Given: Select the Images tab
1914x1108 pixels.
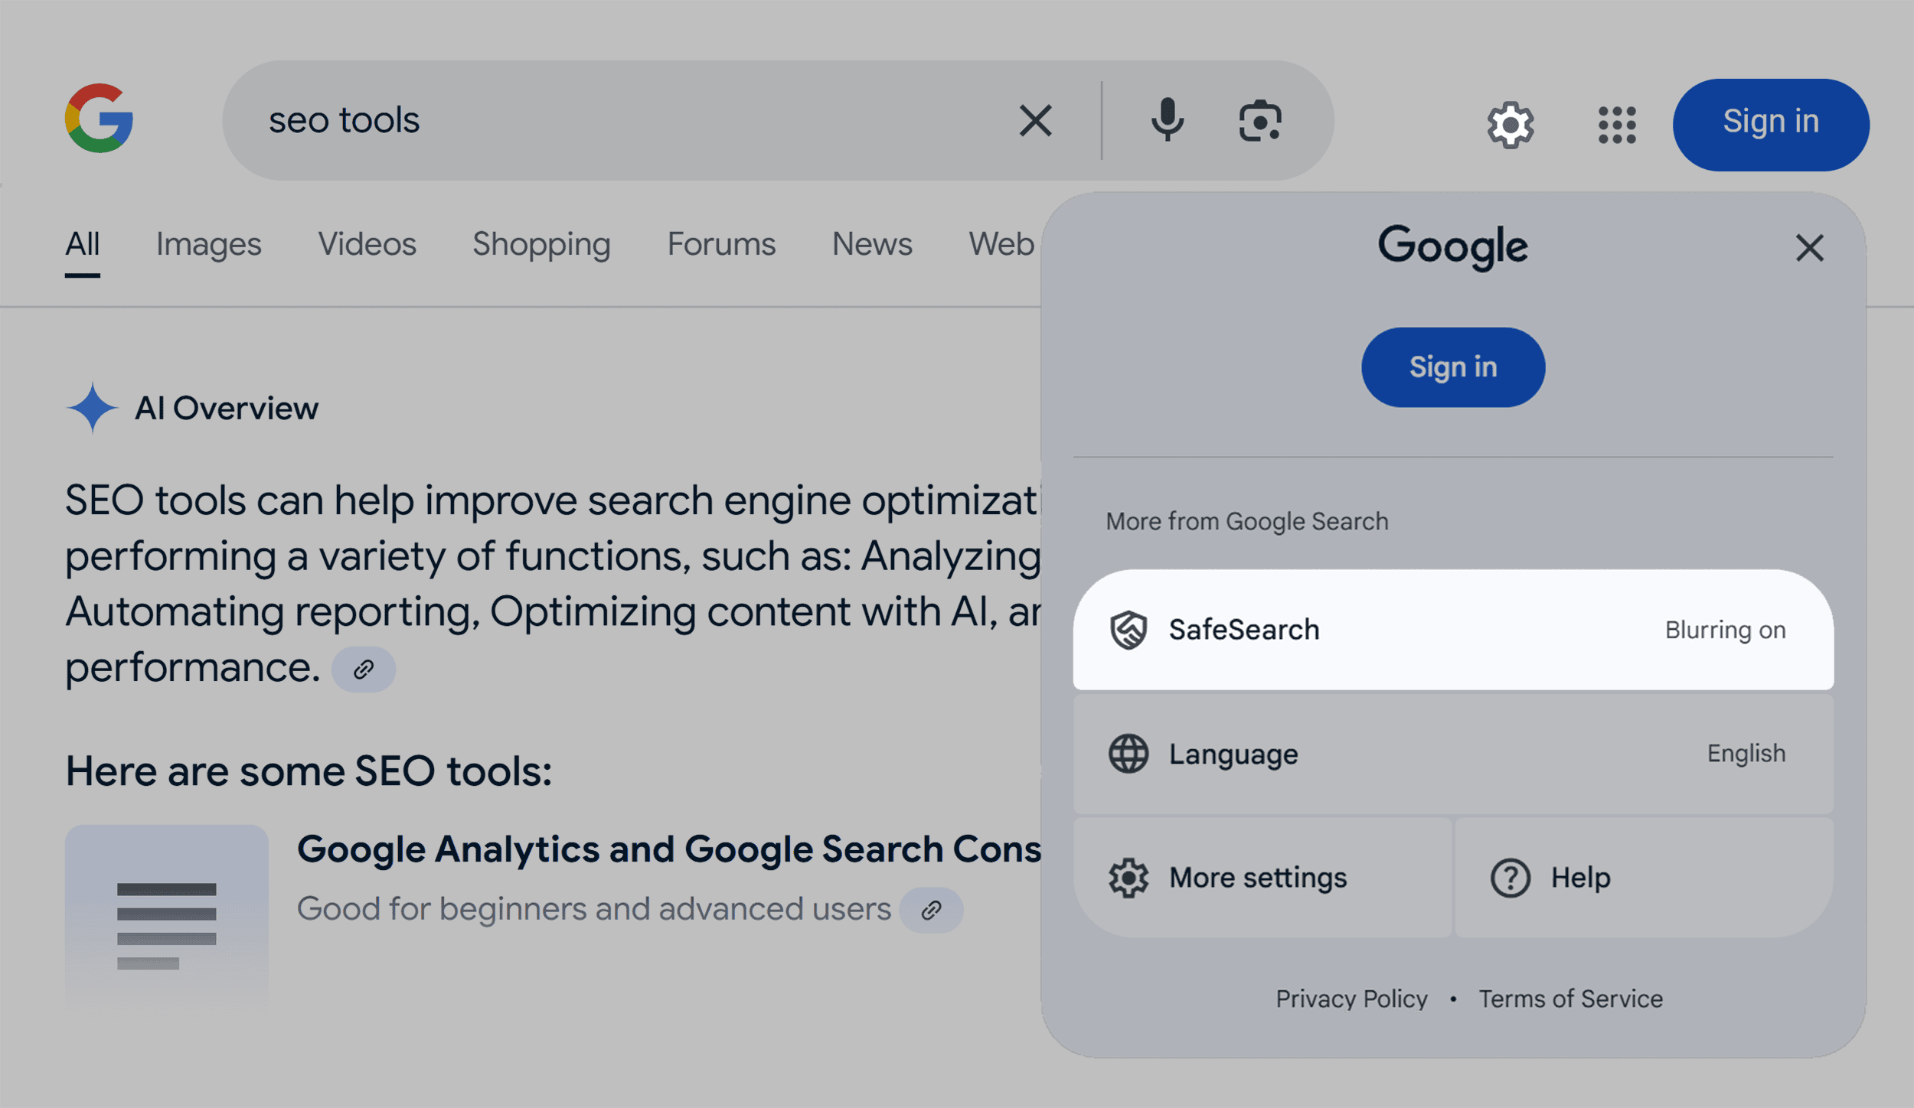Looking at the screenshot, I should tap(208, 243).
